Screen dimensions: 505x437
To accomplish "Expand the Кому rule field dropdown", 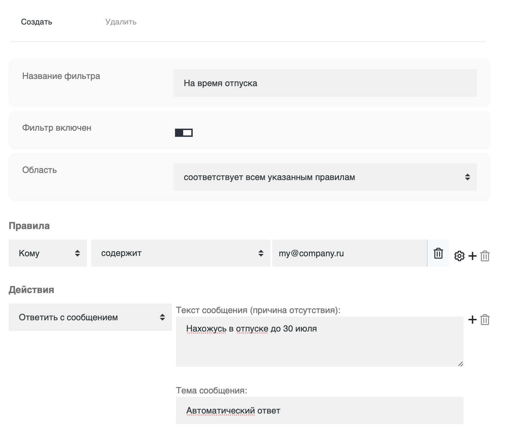I will 48,253.
